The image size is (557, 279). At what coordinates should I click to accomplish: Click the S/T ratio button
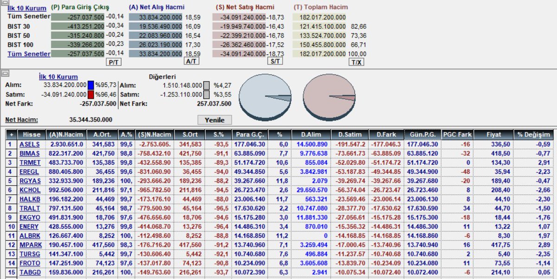(x=275, y=61)
